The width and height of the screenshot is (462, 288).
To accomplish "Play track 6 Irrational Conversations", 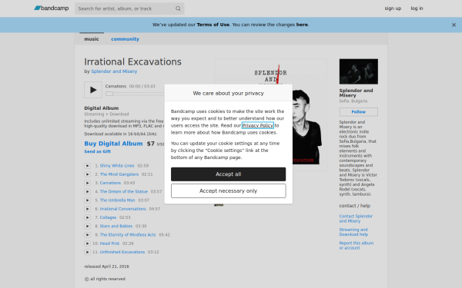I will tap(88, 209).
